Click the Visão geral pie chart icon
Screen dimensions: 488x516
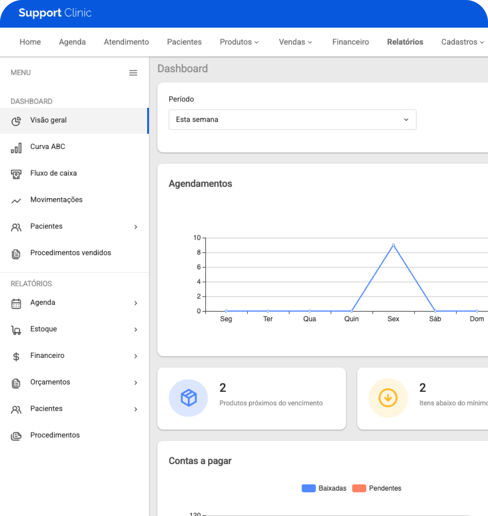(x=16, y=121)
